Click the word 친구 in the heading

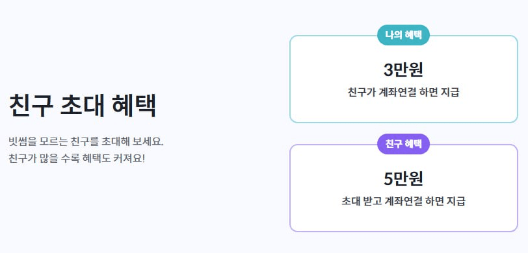pyautogui.click(x=31, y=106)
